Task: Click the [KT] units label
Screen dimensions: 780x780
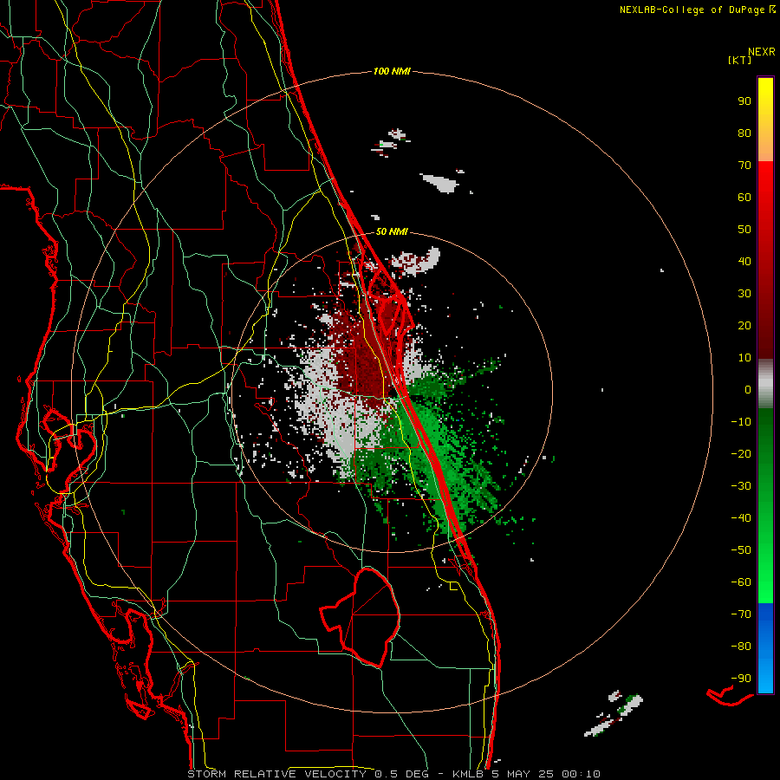Action: click(739, 60)
